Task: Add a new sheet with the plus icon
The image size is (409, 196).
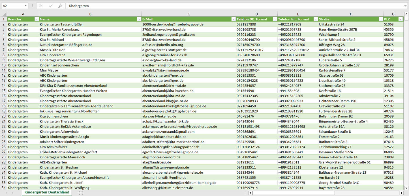Action: coord(81,193)
